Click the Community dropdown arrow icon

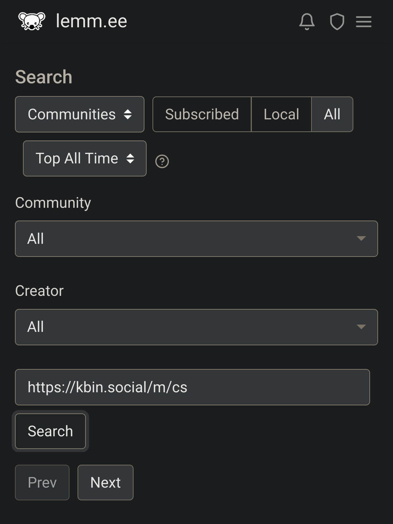pos(361,238)
